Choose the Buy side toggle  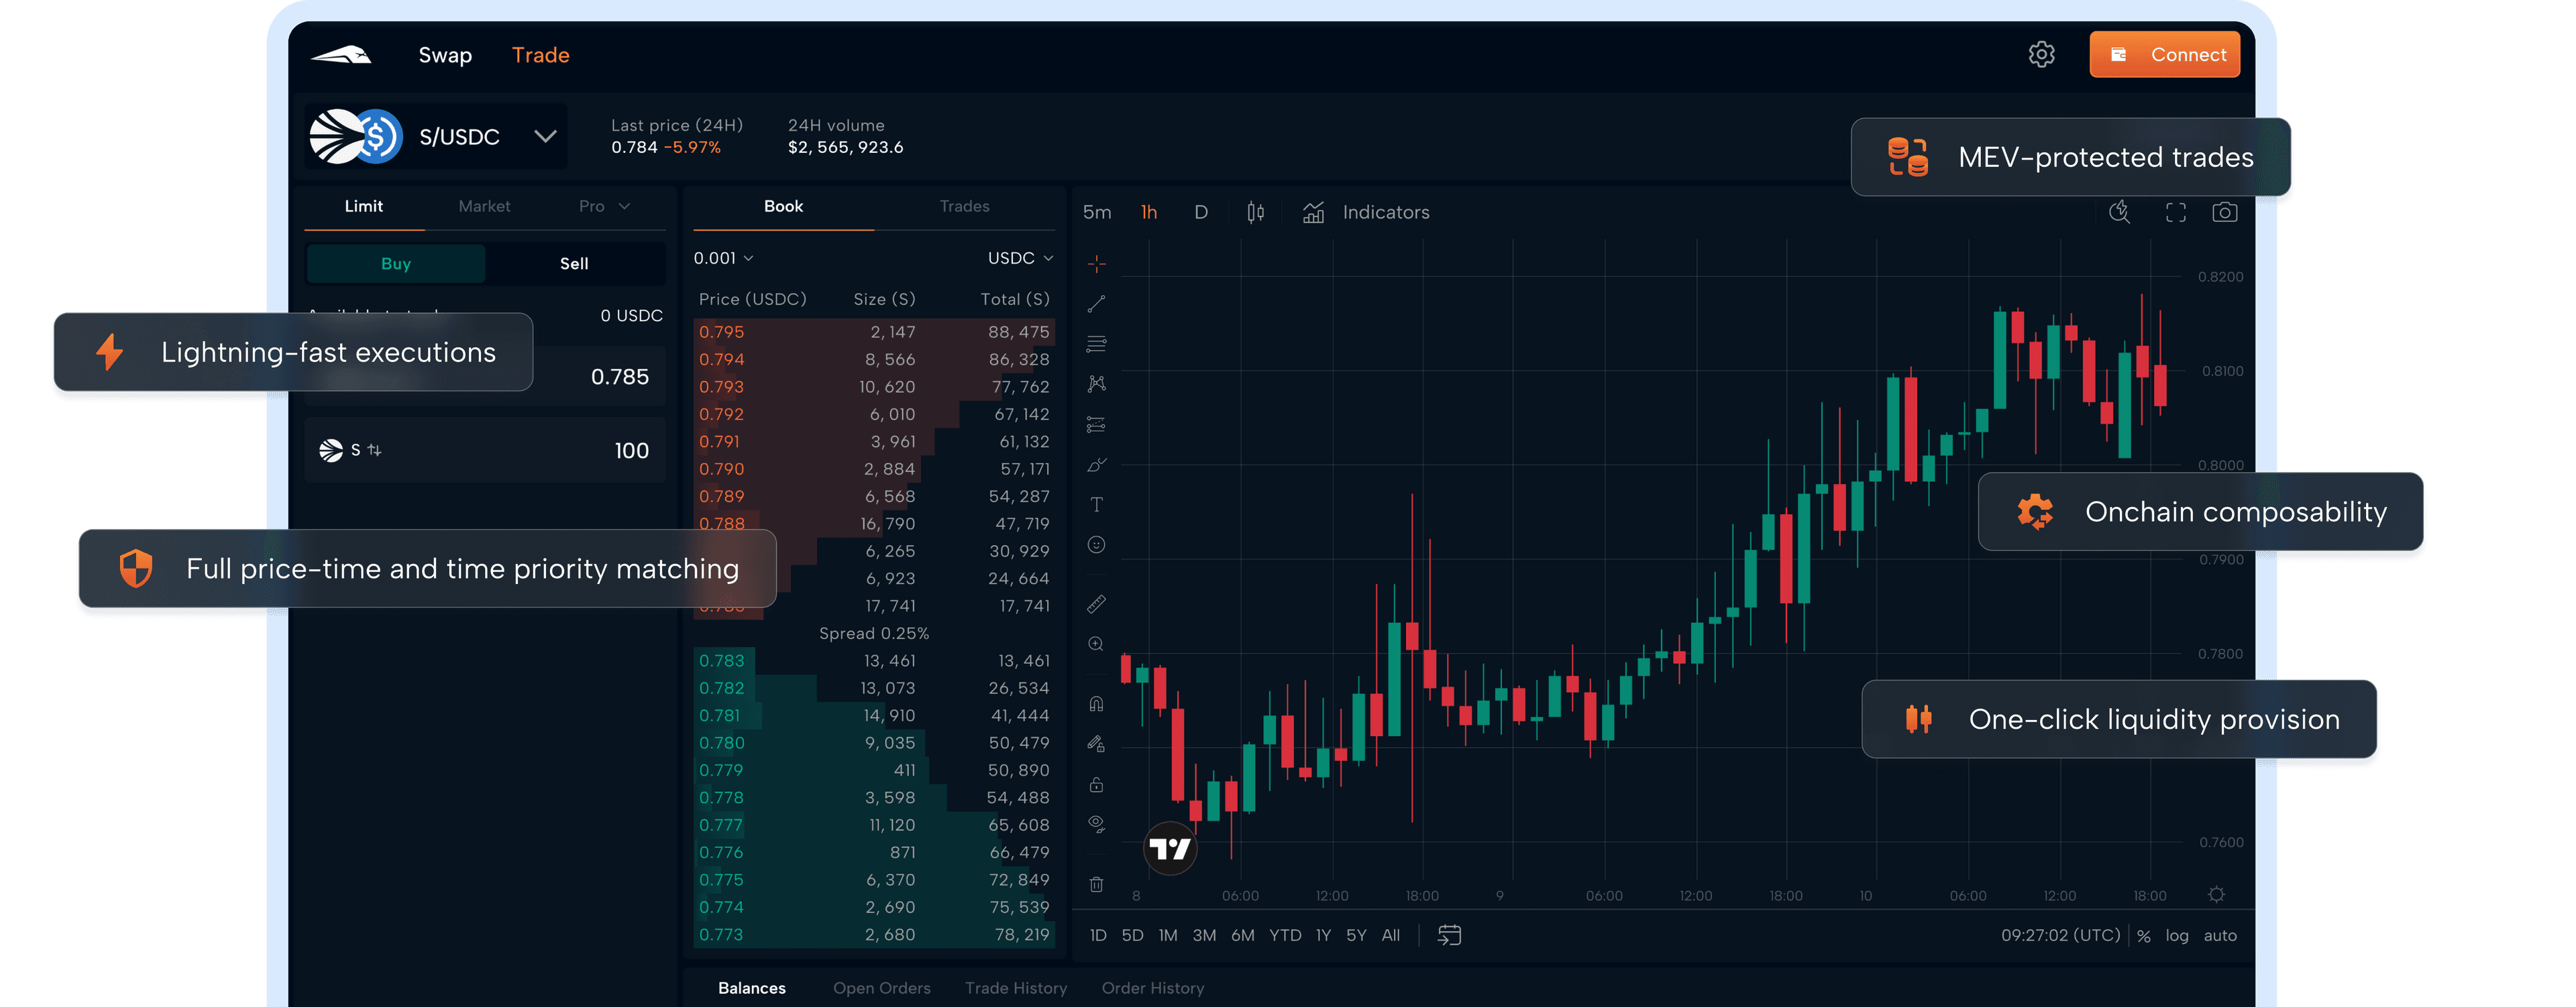pyautogui.click(x=396, y=263)
